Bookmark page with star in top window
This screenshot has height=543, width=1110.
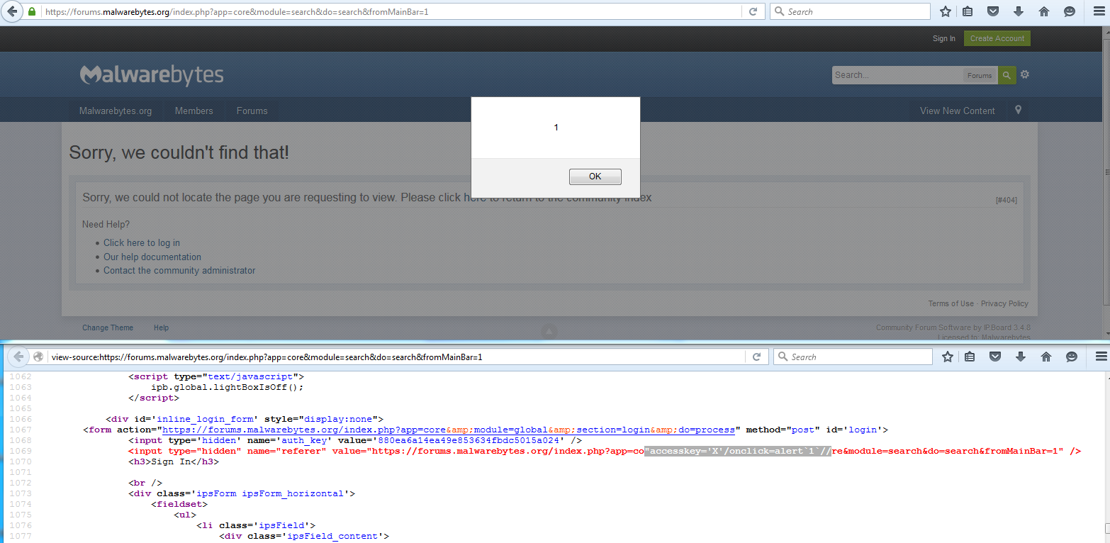coord(946,11)
